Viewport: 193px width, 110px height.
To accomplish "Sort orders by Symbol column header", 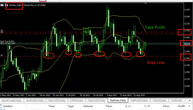I will pyautogui.click(x=8, y=106).
